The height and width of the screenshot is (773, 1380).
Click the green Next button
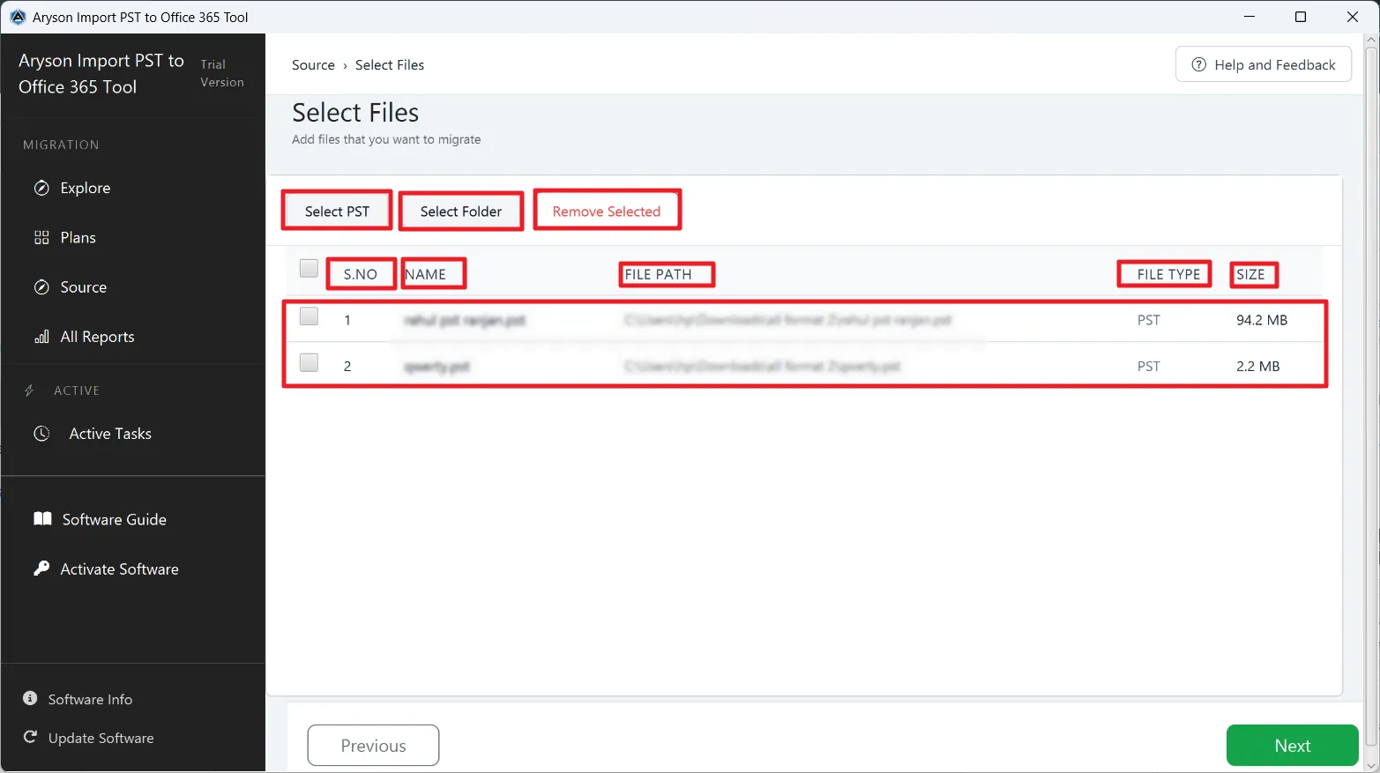point(1292,745)
